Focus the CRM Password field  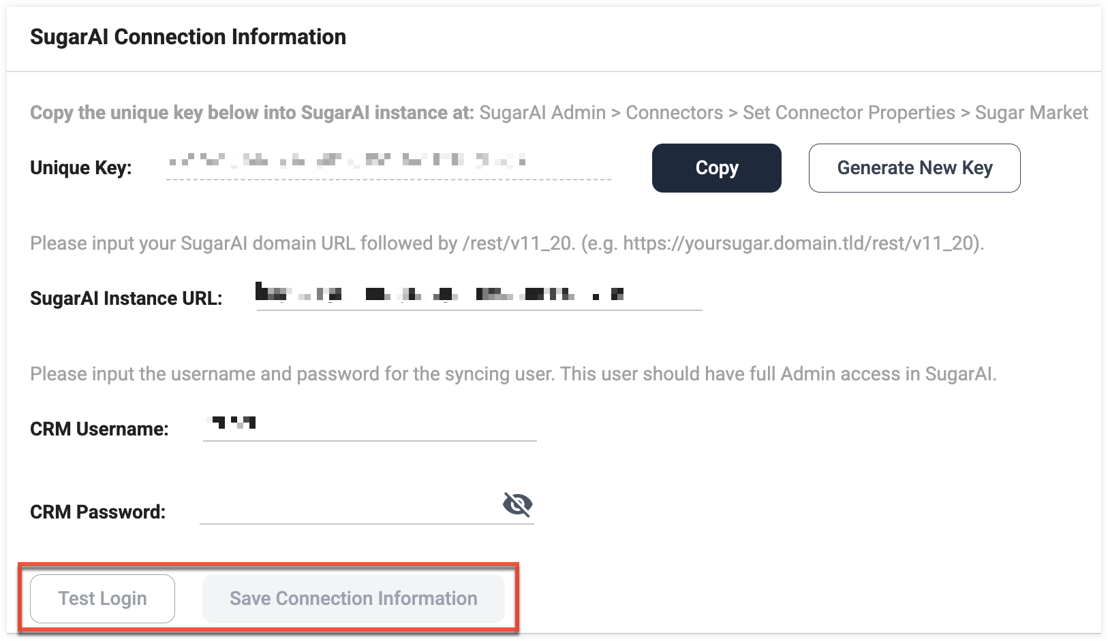point(367,506)
